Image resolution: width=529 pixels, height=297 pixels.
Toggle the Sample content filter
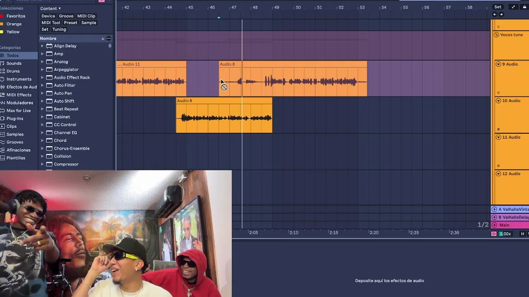coord(88,23)
